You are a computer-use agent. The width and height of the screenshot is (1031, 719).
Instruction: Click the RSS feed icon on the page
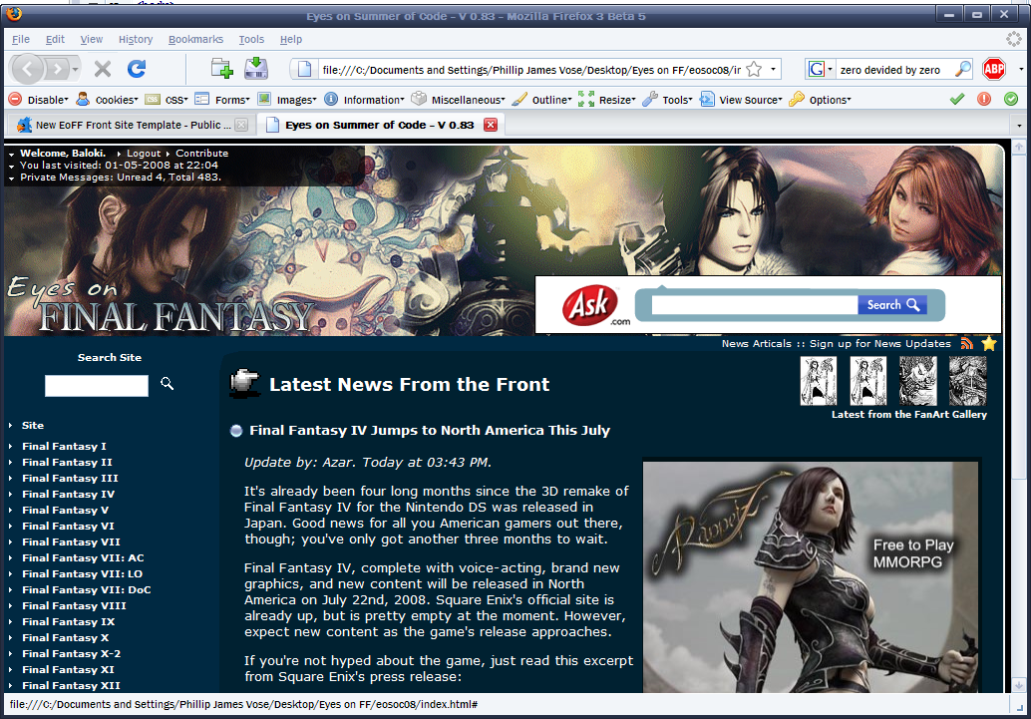point(966,343)
